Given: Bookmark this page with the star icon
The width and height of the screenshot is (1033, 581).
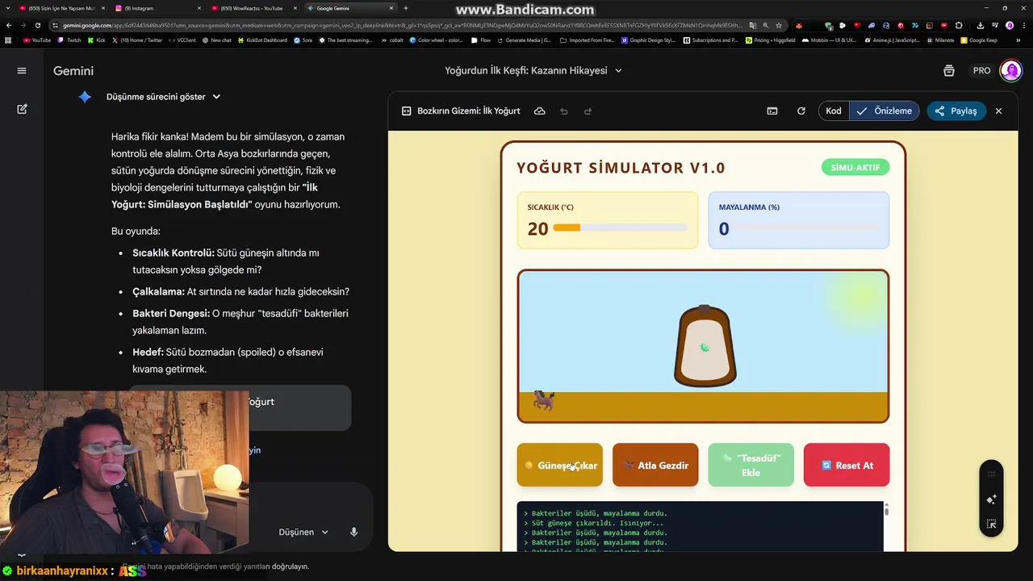Looking at the screenshot, I should click(x=779, y=25).
